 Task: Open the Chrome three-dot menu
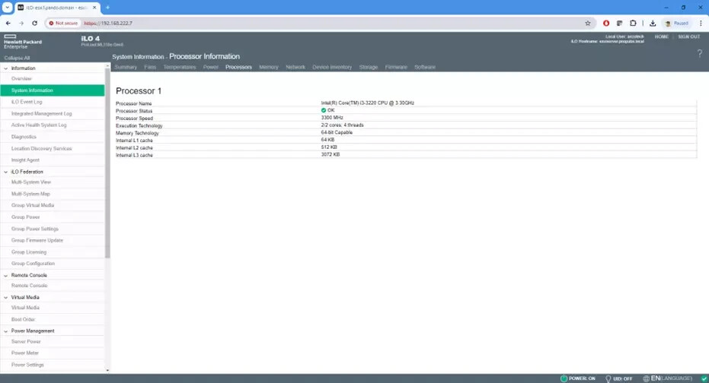click(x=701, y=23)
